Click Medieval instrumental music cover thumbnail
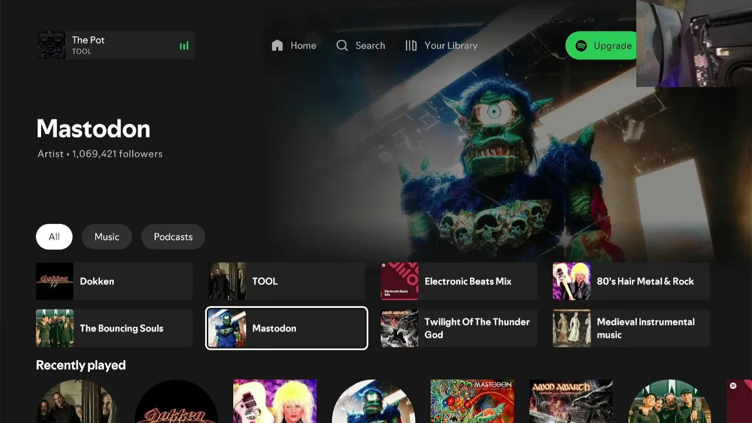The image size is (752, 423). click(572, 328)
